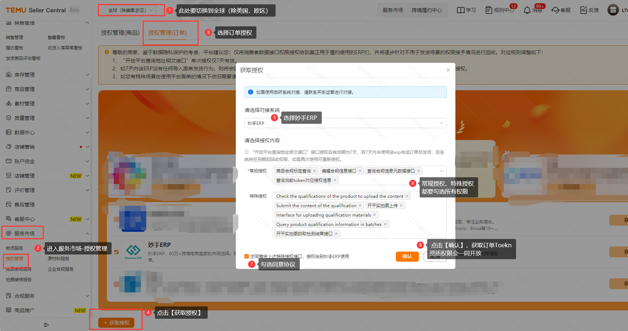The height and width of the screenshot is (331, 628).
Task: Click the 商品推广 icon in sidebar
Action: point(9,310)
